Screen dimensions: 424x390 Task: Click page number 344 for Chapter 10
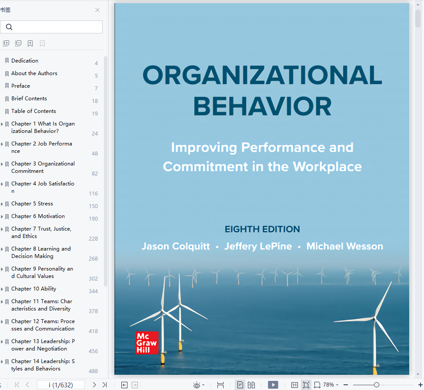point(93,291)
